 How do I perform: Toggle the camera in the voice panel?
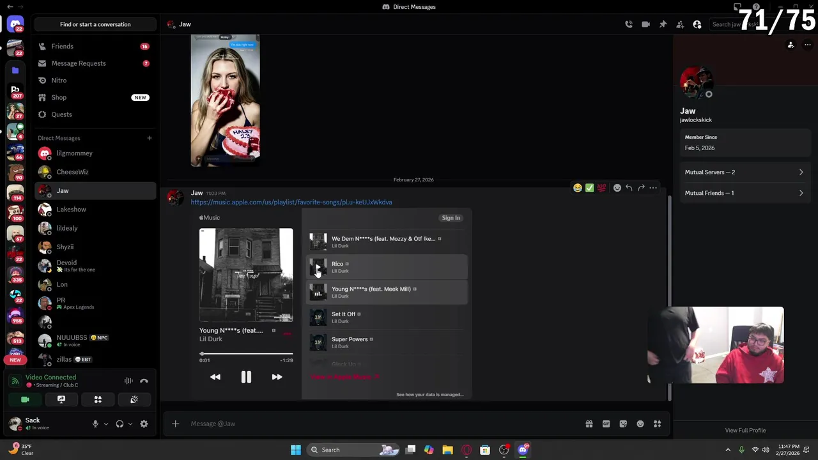pos(25,399)
